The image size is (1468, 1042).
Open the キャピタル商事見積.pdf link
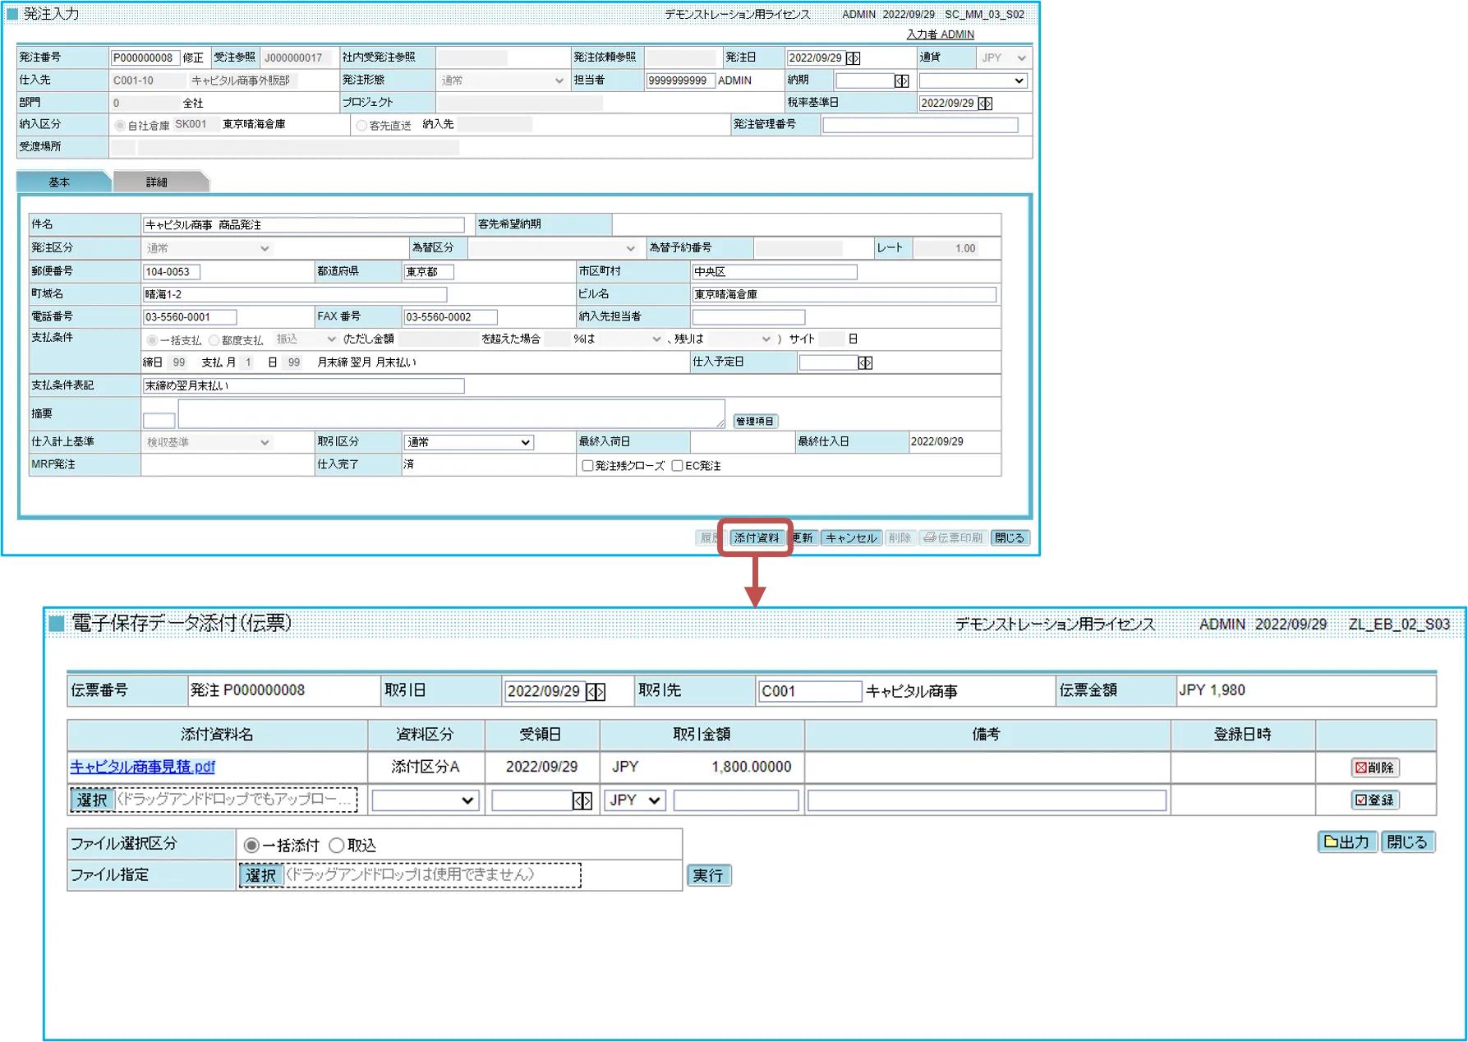(x=143, y=767)
